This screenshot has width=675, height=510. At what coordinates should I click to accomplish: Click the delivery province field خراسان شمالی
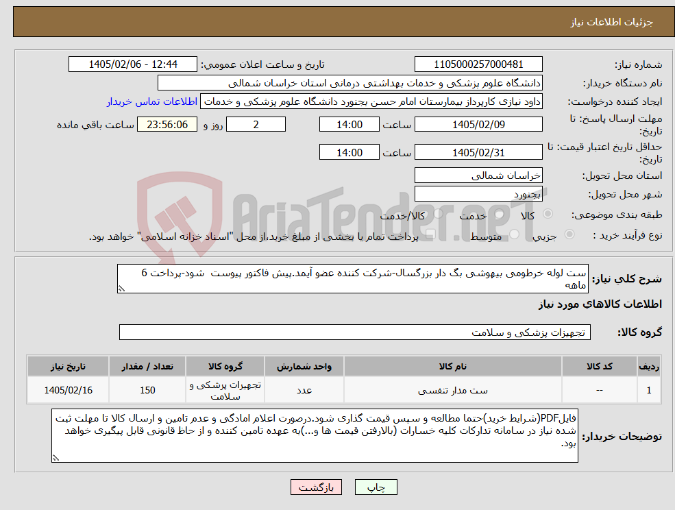tap(478, 175)
